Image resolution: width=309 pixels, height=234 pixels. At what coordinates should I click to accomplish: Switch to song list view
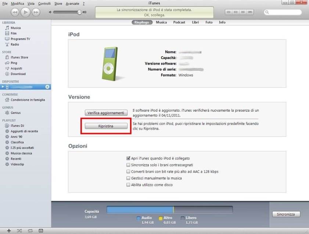click(x=229, y=12)
